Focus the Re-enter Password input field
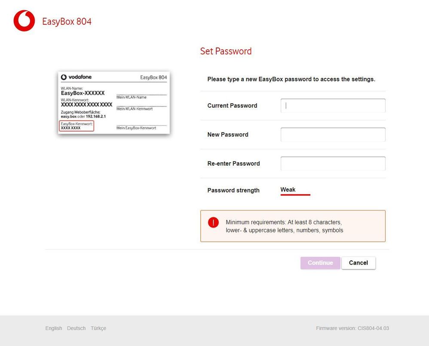 pos(333,164)
